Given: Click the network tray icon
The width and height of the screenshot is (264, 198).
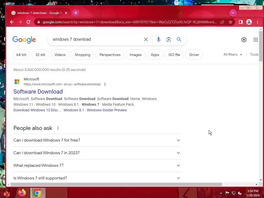Looking at the screenshot, I should point(234,193).
